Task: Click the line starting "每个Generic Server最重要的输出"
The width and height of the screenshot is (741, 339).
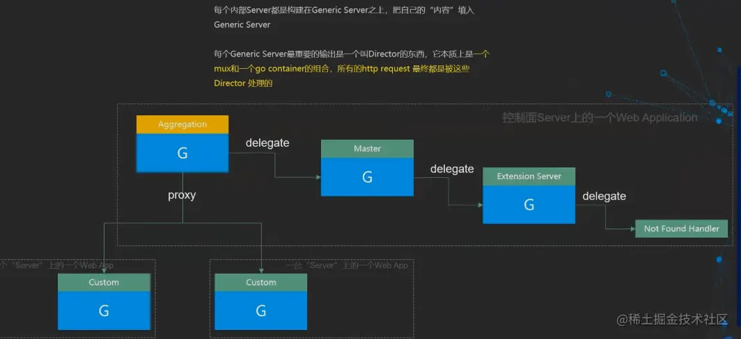Action: pos(352,54)
